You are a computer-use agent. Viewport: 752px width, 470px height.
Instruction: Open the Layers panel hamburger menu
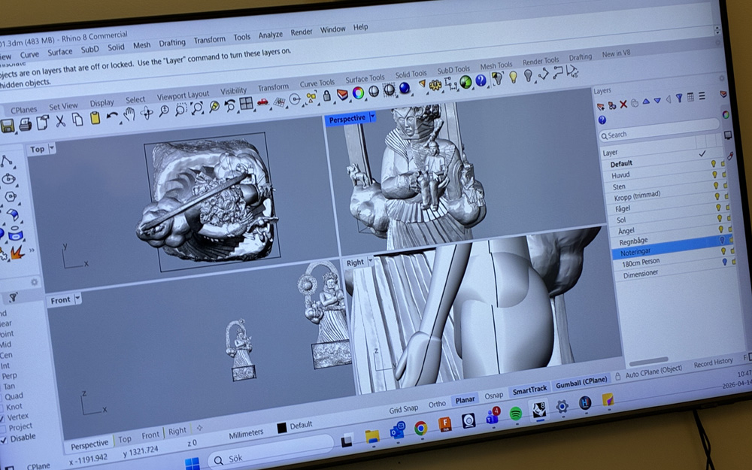(x=702, y=96)
